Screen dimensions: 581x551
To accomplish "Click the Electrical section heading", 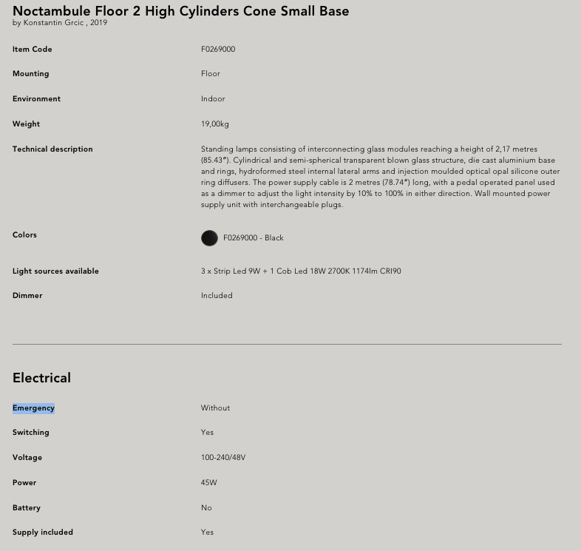I will point(41,378).
